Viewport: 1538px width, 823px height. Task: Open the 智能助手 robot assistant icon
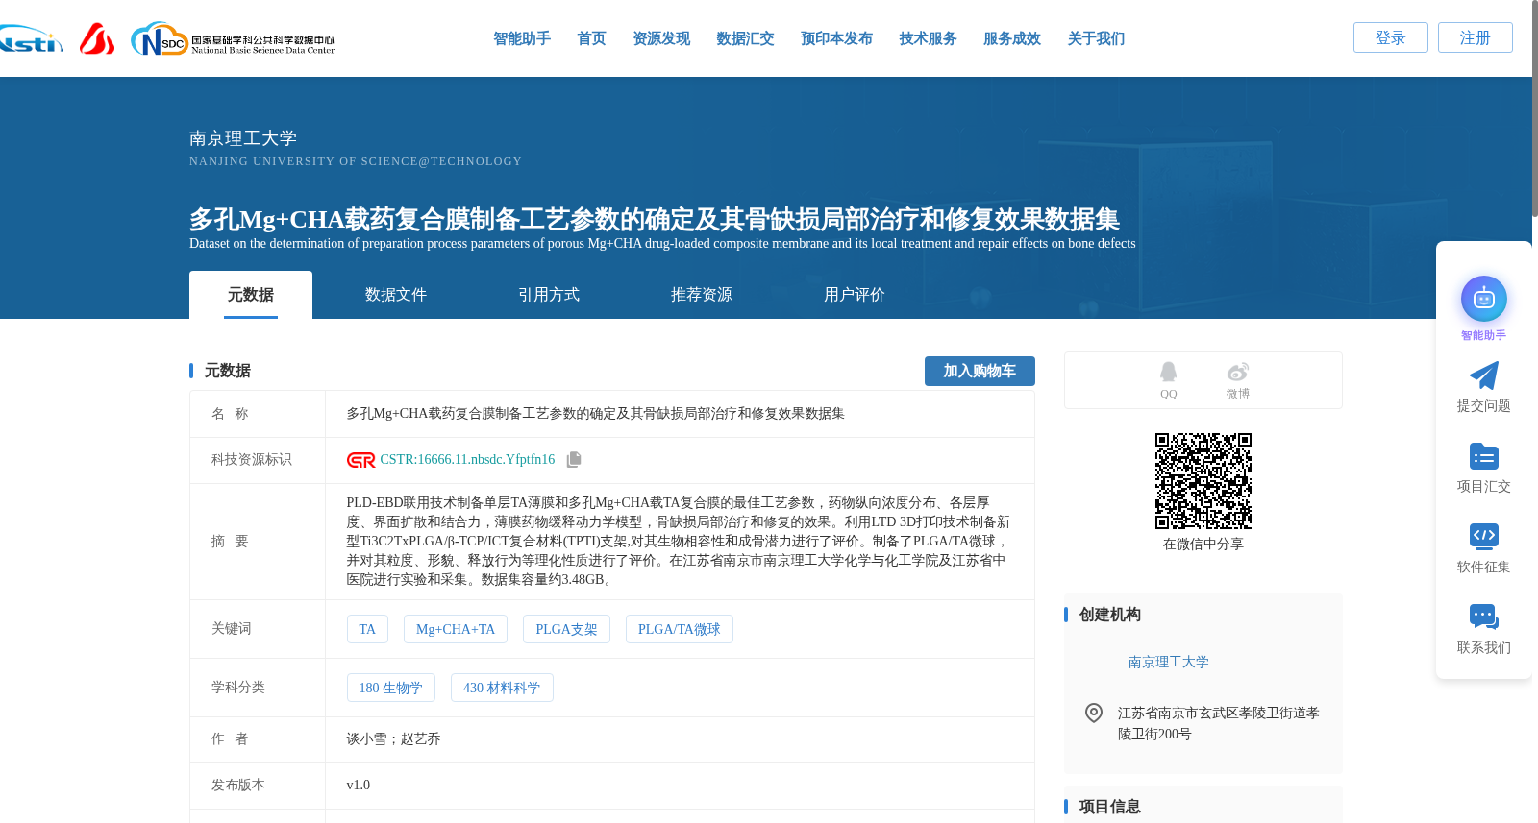tap(1483, 299)
